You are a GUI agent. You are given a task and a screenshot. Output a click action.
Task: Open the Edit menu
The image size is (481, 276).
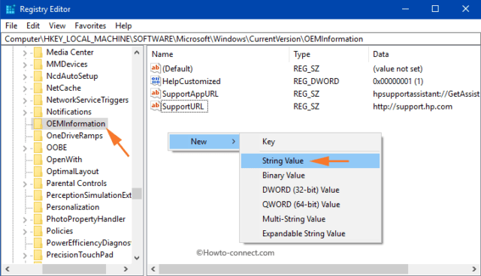tap(33, 25)
